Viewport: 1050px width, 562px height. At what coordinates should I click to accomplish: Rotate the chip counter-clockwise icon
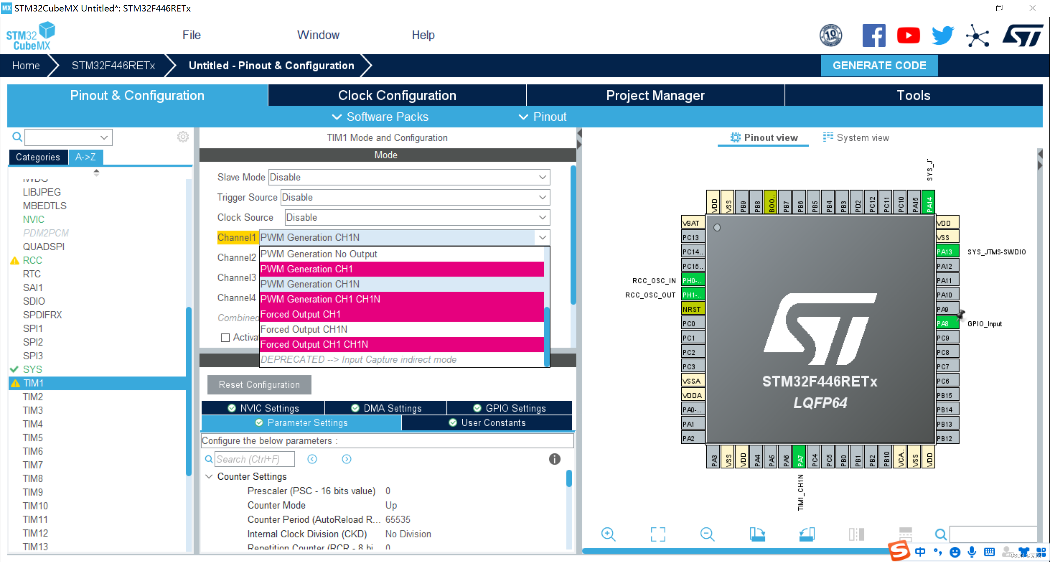807,534
